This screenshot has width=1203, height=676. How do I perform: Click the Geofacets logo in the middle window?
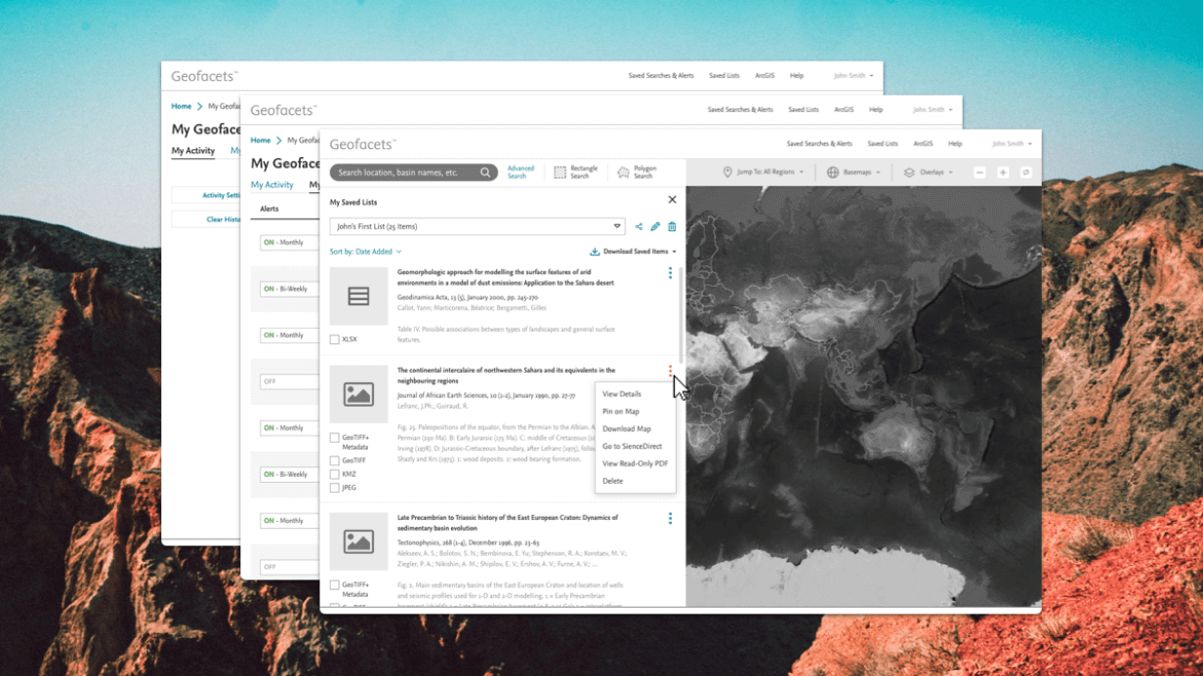pos(284,110)
